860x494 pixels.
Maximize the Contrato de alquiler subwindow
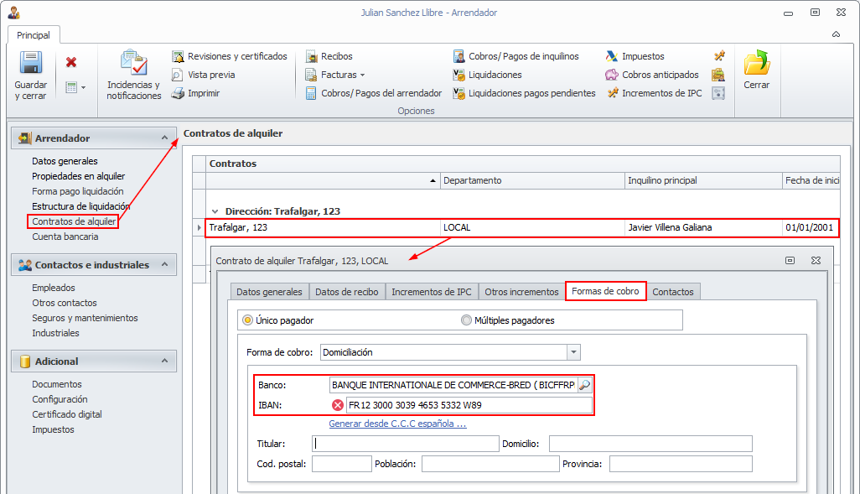(790, 260)
